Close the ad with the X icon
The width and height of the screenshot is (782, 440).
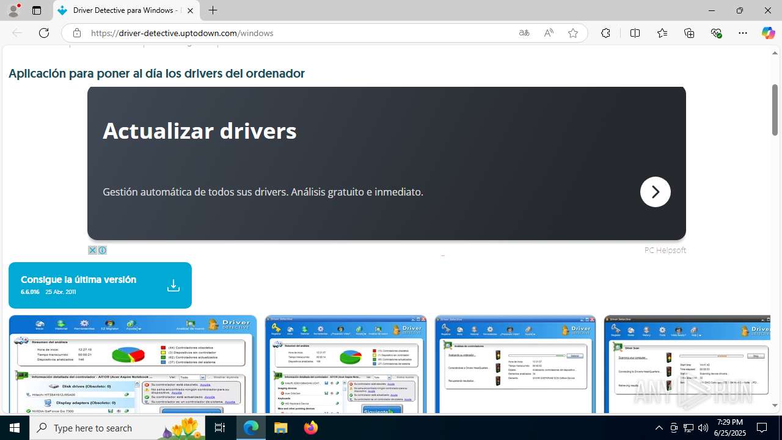(92, 250)
